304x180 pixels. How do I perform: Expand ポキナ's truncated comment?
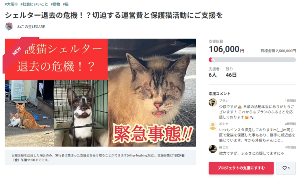click(x=257, y=135)
